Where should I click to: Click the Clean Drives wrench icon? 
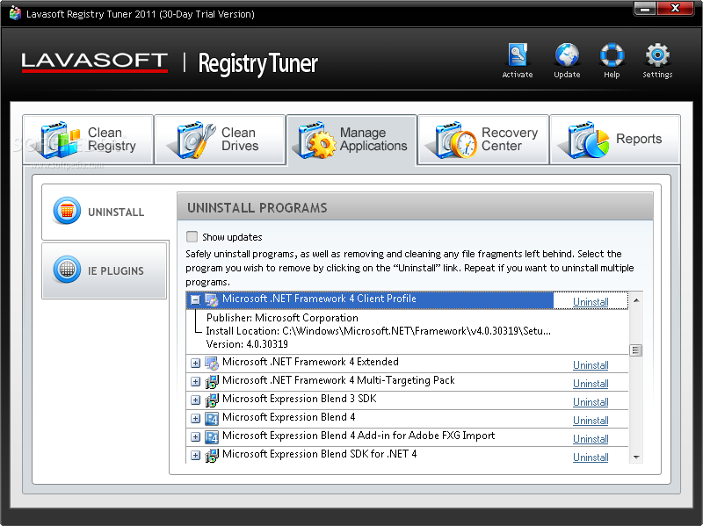click(x=195, y=140)
